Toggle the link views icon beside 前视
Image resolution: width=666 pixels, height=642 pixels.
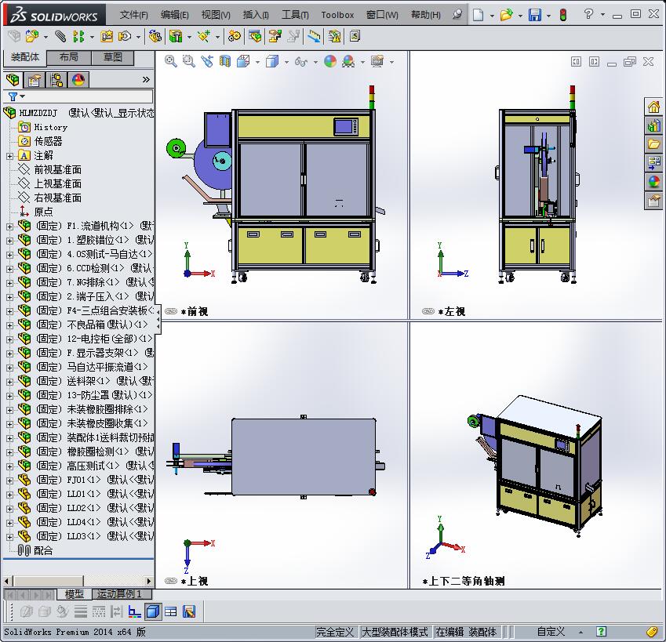coord(171,311)
